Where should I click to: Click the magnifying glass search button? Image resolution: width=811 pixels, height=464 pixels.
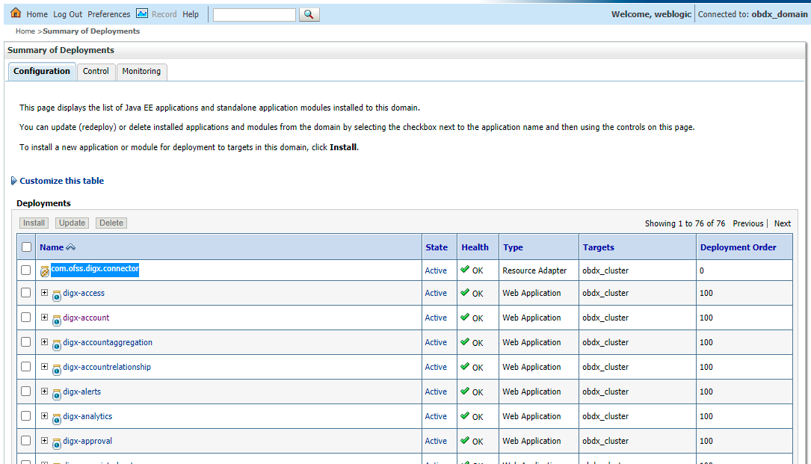click(x=309, y=14)
